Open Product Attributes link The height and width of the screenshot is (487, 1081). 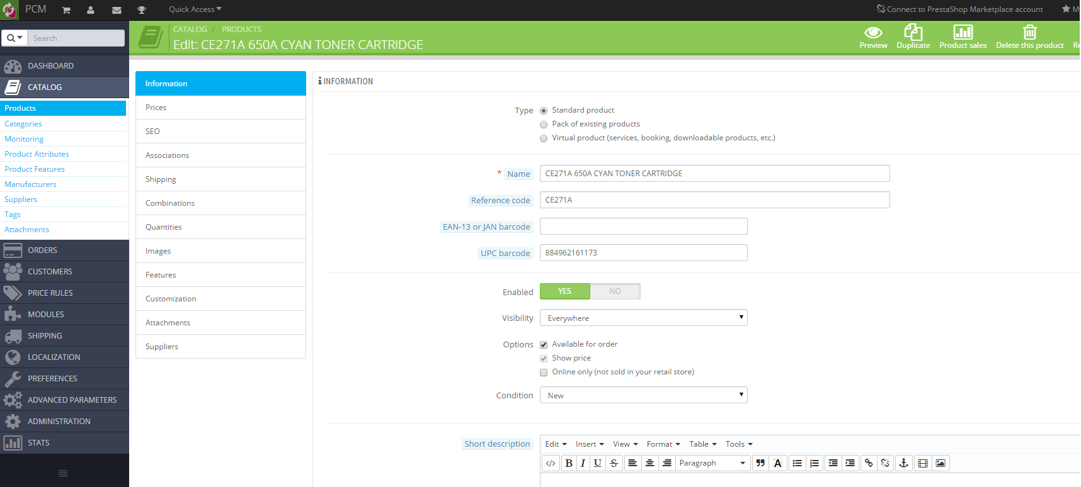click(37, 154)
